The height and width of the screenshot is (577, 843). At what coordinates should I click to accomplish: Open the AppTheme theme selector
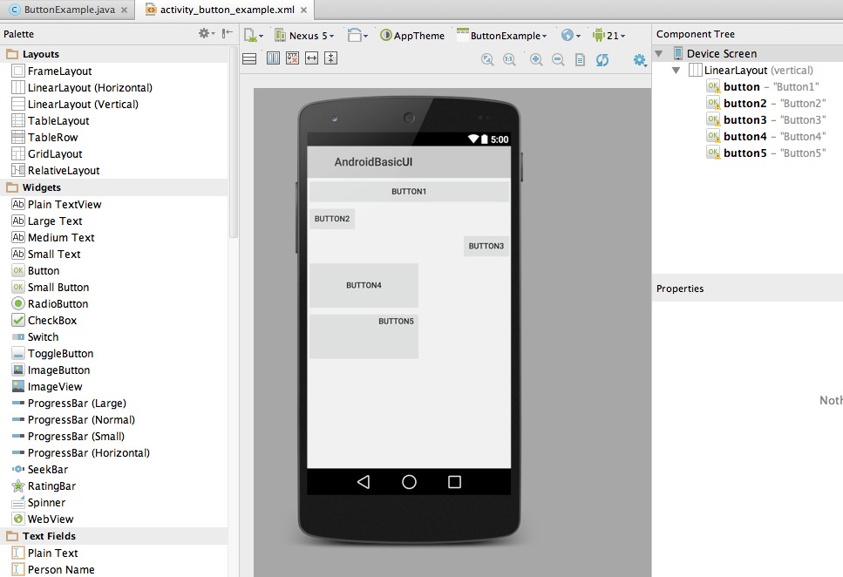412,36
